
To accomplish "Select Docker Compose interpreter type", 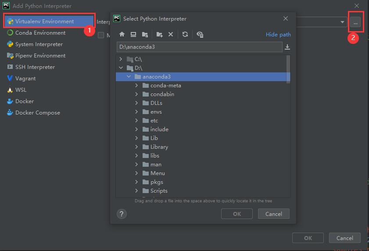I will point(33,112).
